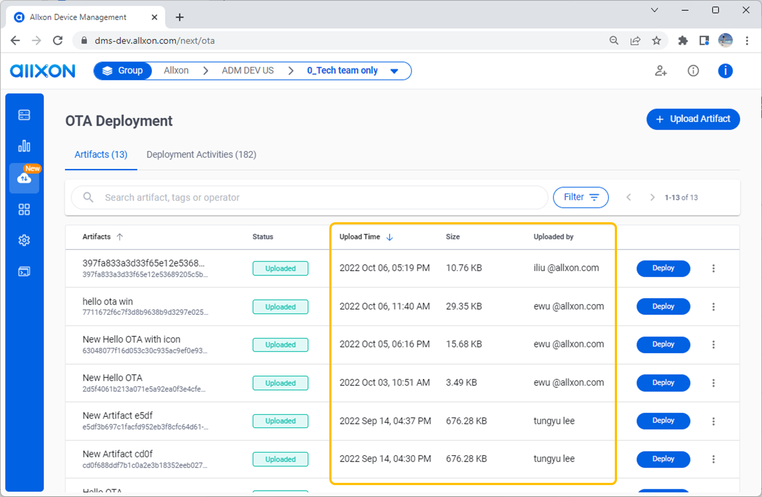Select the OTA cloud icon marked New
The height and width of the screenshot is (497, 762).
24,178
